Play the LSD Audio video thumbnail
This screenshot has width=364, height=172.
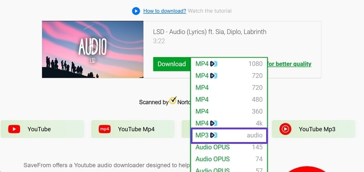[x=93, y=49]
